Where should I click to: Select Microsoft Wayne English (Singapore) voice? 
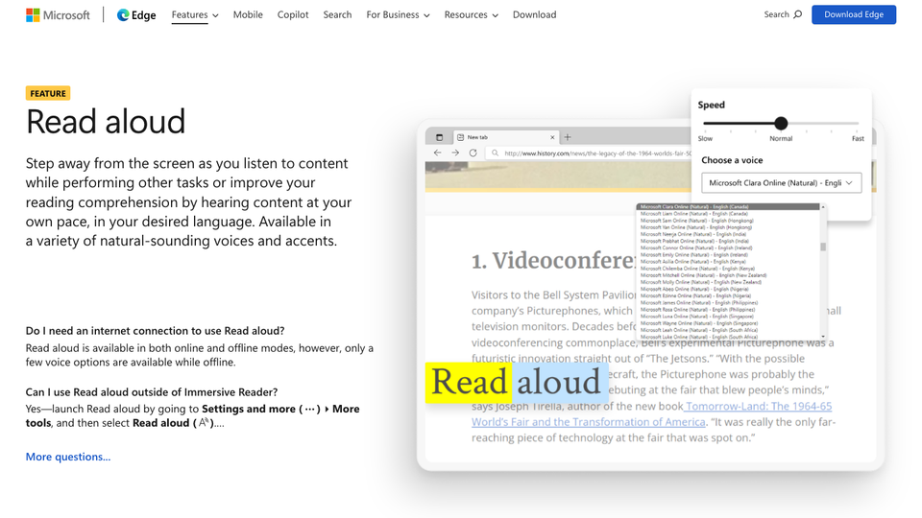(x=698, y=323)
